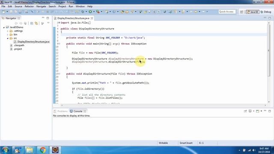274x154 pixels.
Task: Click Display Selected Console icon
Action: pyautogui.click(x=250, y=111)
